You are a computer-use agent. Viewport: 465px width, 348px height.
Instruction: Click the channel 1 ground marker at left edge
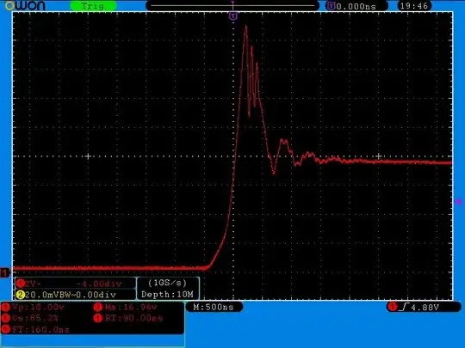(x=5, y=272)
